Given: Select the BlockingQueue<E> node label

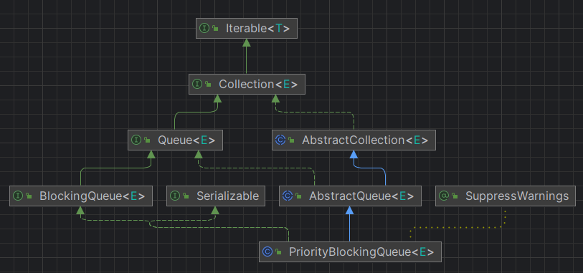Looking at the screenshot, I should pos(93,196).
